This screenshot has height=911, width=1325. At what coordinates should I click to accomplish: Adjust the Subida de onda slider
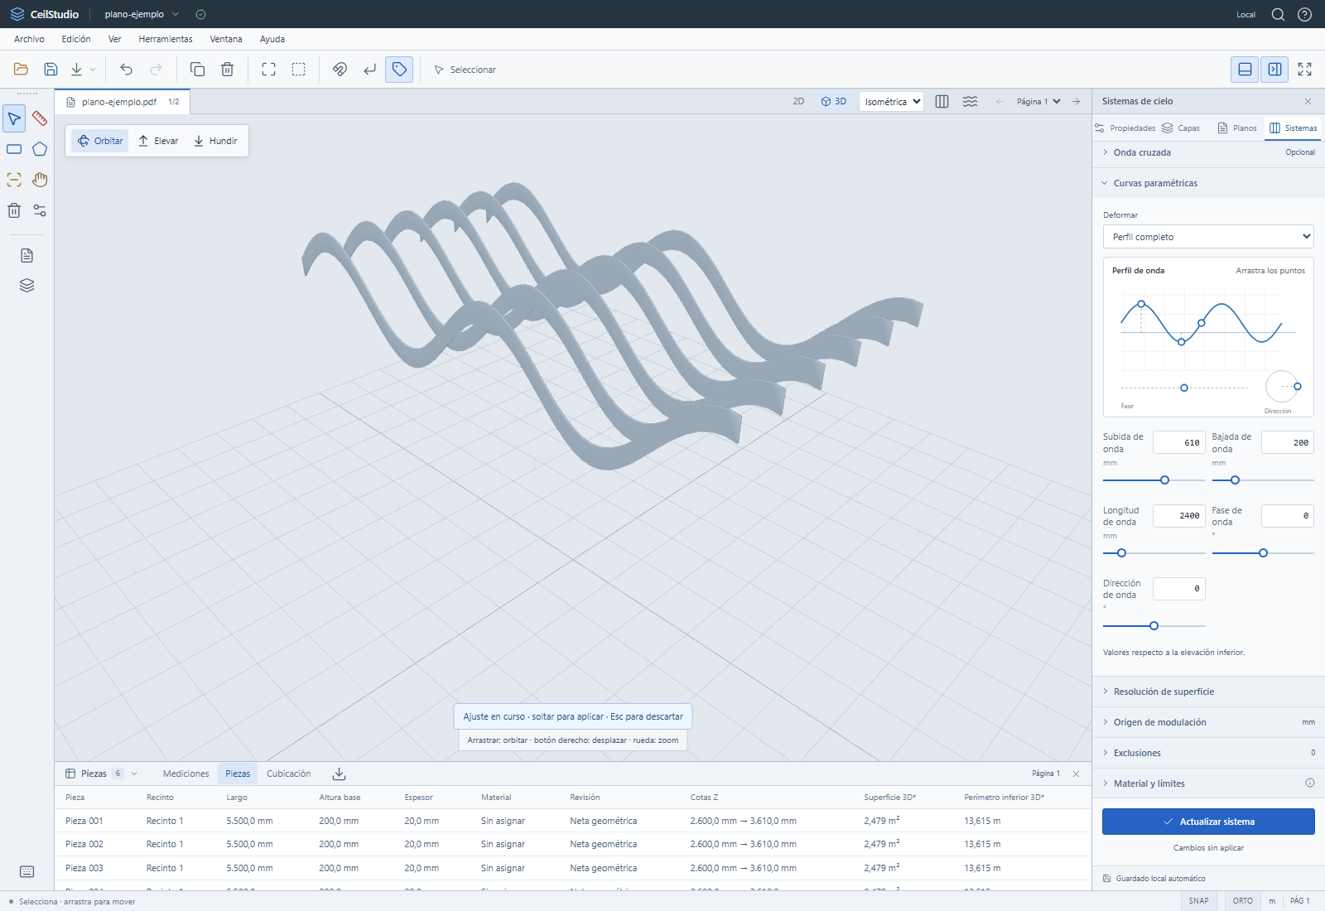pyautogui.click(x=1154, y=480)
